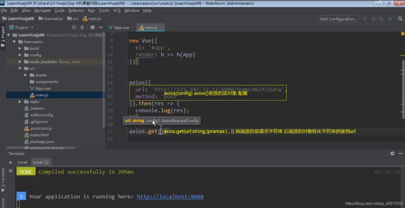Hide the Terminal panel with minus icon

click(x=400, y=153)
